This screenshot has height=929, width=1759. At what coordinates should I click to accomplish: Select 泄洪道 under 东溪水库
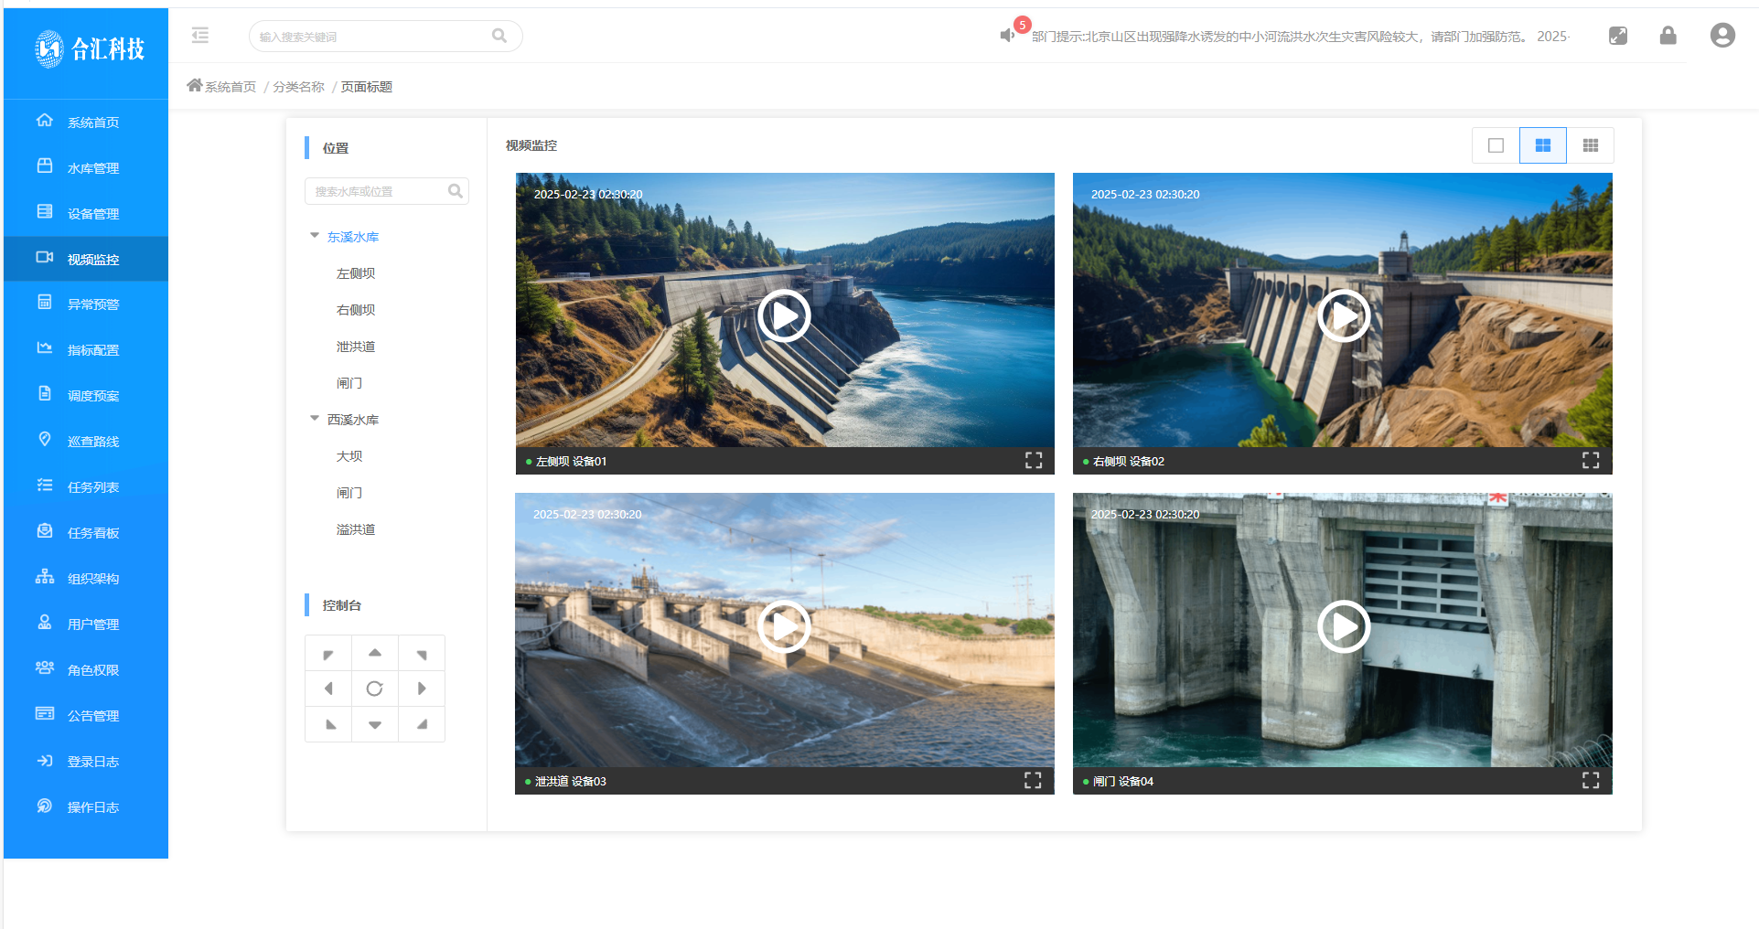pos(356,347)
